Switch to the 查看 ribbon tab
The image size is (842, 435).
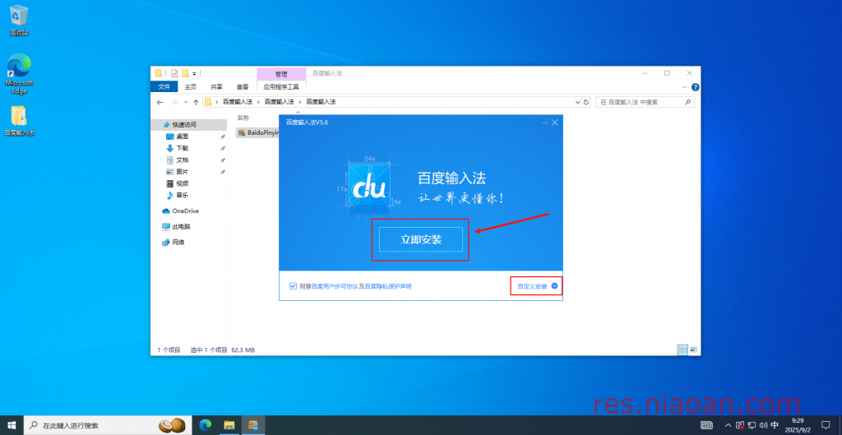(x=243, y=86)
